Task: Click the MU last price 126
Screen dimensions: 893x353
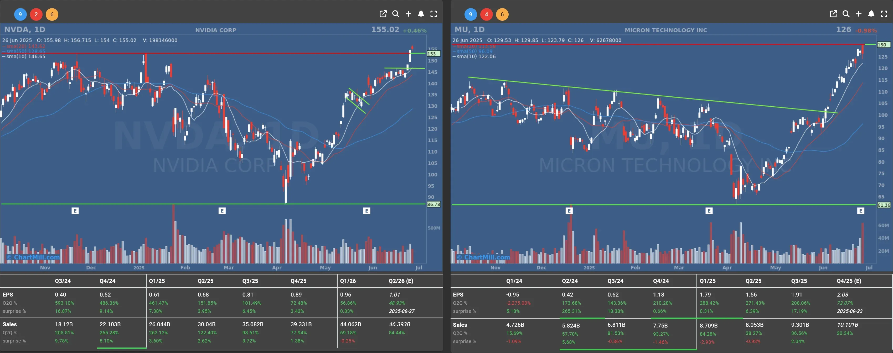Action: (x=843, y=29)
